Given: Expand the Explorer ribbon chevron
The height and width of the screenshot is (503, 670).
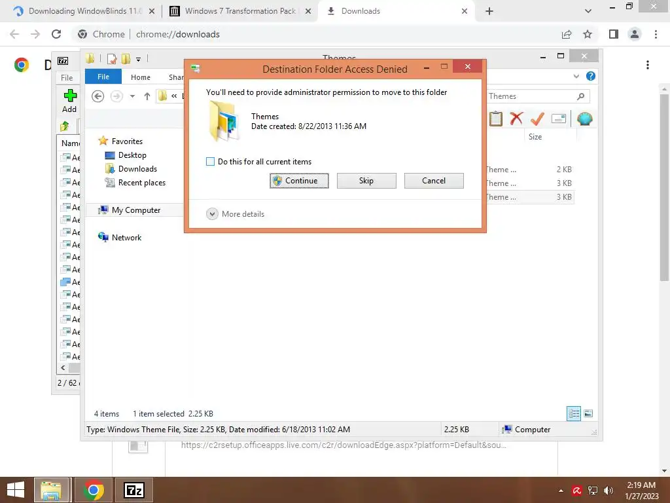Looking at the screenshot, I should (x=576, y=76).
